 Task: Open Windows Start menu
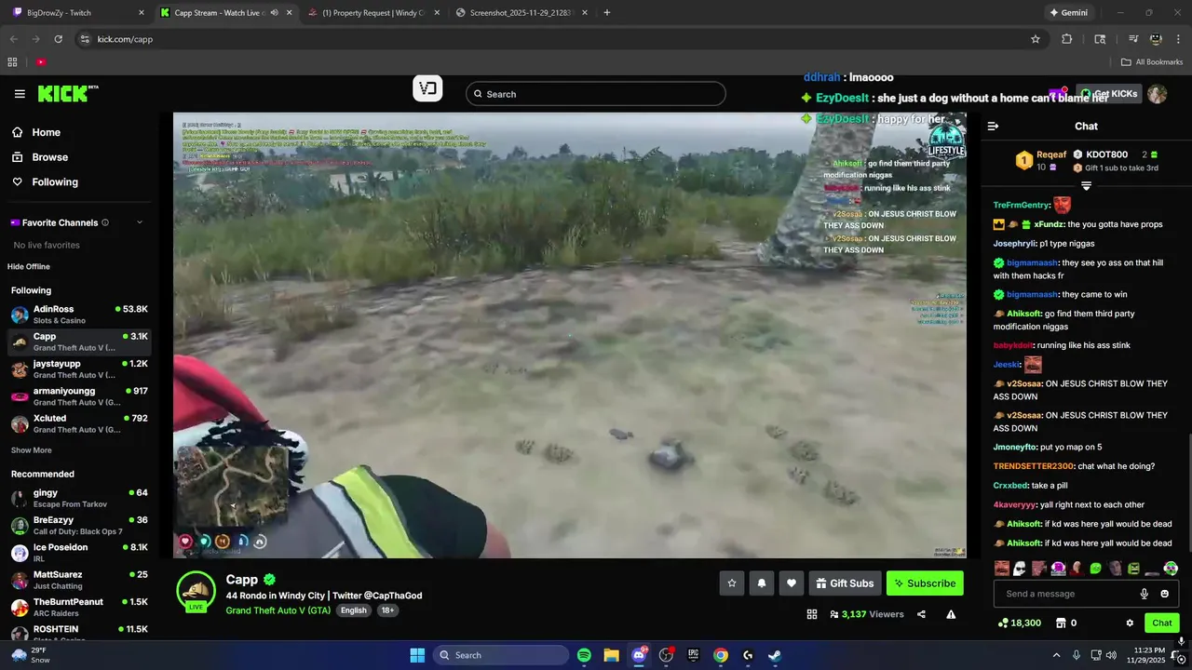click(417, 655)
